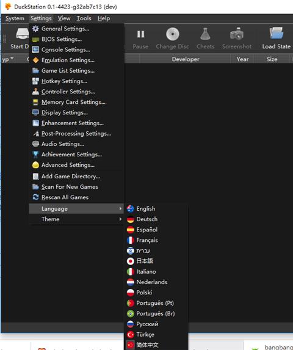The image size is (293, 350).
Task: Click the Post-Processing Settings icon
Action: tap(36, 134)
